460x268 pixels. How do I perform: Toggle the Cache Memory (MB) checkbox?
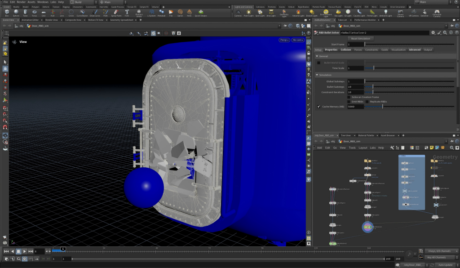tap(318, 107)
